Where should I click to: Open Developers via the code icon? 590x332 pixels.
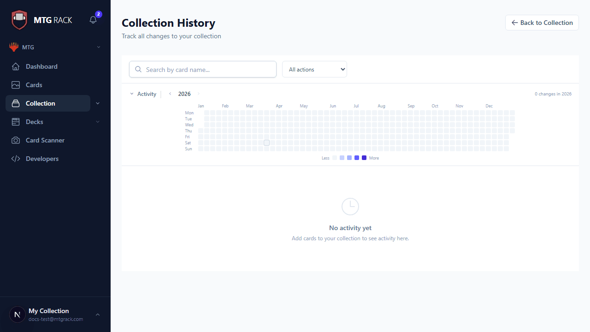click(x=15, y=159)
